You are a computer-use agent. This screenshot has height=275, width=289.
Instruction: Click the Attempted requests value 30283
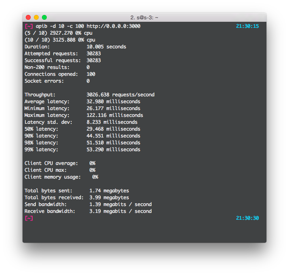coord(94,54)
